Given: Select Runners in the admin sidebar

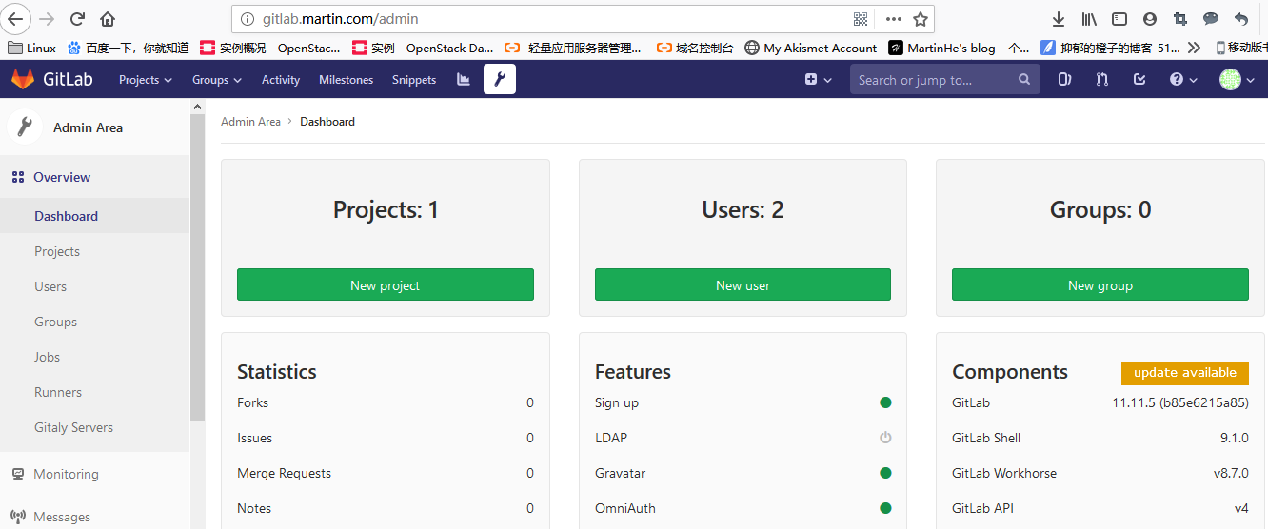Looking at the screenshot, I should [58, 392].
